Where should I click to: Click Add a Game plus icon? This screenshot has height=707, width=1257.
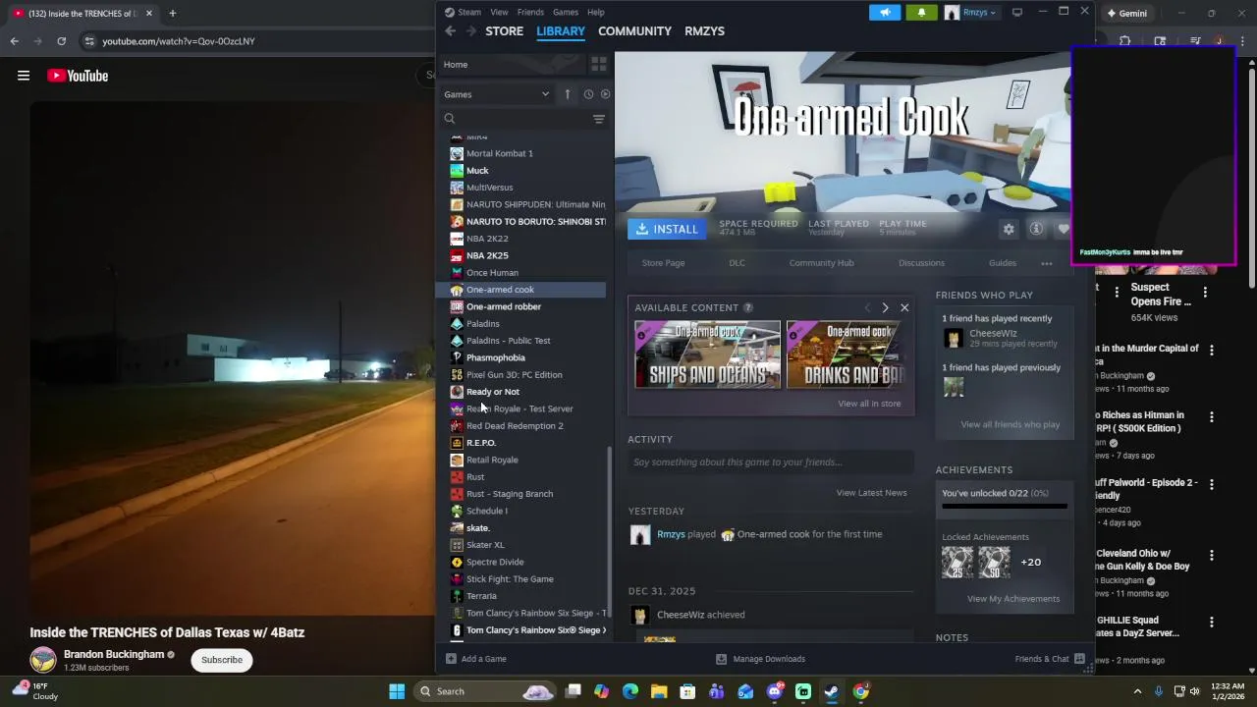click(x=451, y=659)
